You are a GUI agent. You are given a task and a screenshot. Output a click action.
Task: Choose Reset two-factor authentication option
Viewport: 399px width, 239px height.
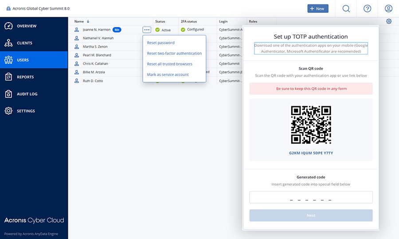pyautogui.click(x=174, y=54)
